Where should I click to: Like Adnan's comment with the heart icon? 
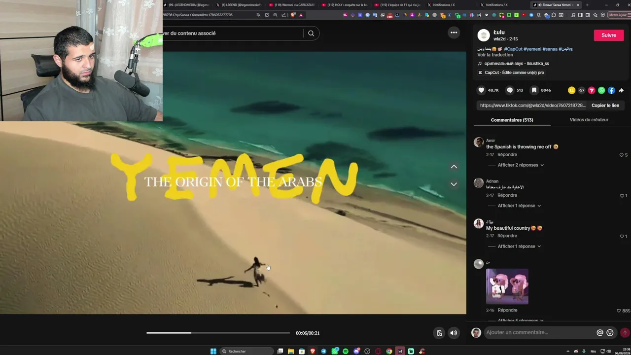(x=622, y=196)
